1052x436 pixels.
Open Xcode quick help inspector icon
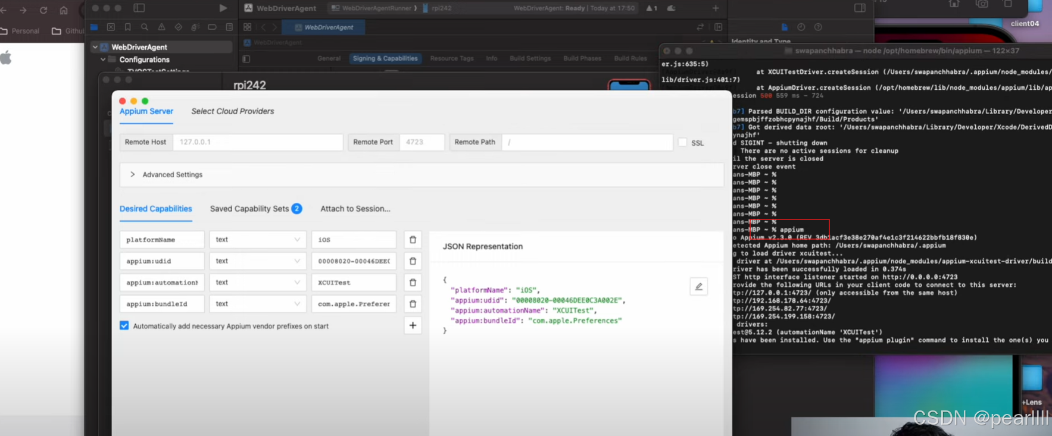pos(818,27)
